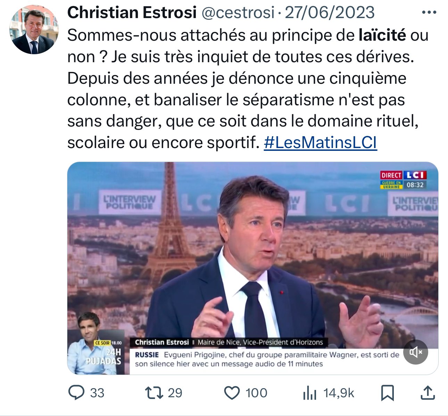Screen dimensions: 448x416
Task: View the 33 replies count
Action: (x=97, y=393)
